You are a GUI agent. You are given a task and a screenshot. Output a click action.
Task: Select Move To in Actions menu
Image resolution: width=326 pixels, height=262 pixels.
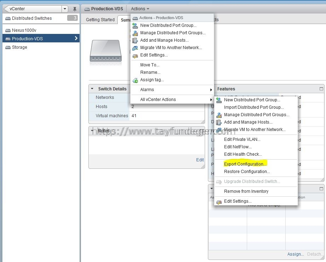[150, 65]
